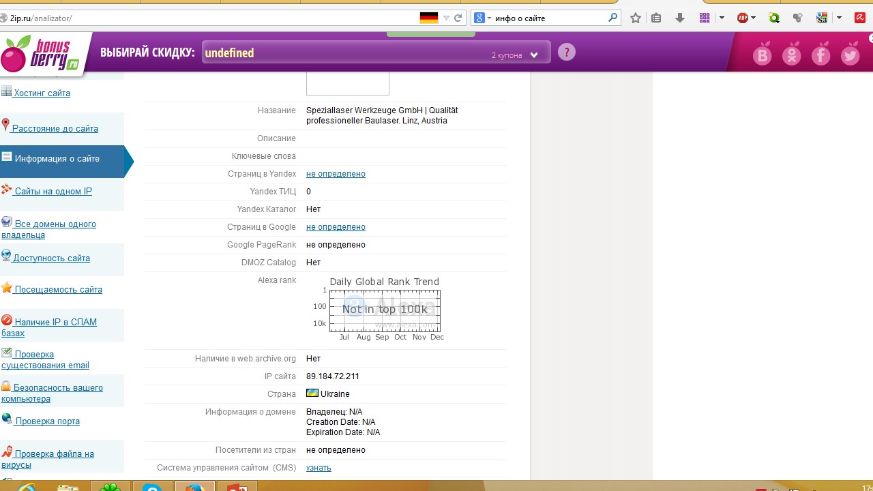The height and width of the screenshot is (491, 873).
Task: Click 'не определено' link for Google pages
Action: [x=336, y=227]
